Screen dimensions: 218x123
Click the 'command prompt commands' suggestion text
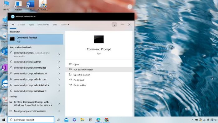(x=30, y=67)
